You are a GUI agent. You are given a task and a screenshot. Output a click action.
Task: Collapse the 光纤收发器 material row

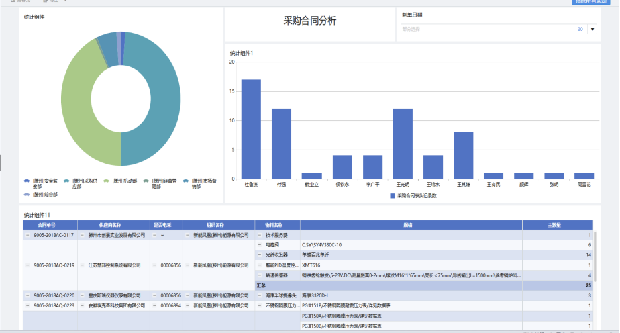click(x=260, y=255)
